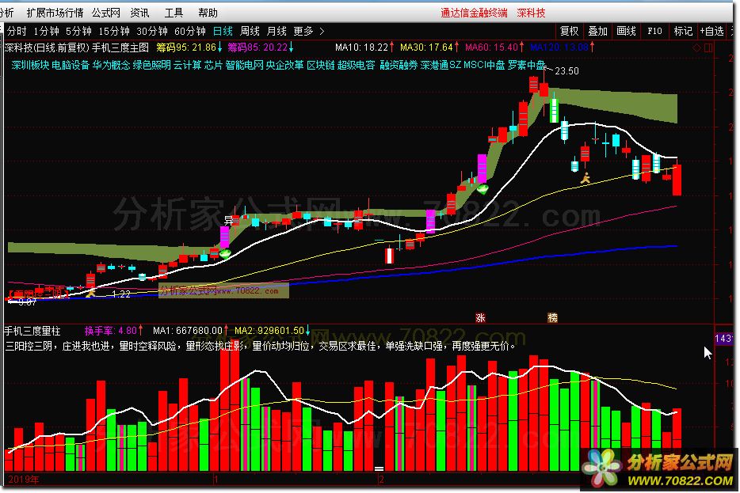Open the 公式网 menu
Screen dimensions: 740x493
[x=105, y=13]
